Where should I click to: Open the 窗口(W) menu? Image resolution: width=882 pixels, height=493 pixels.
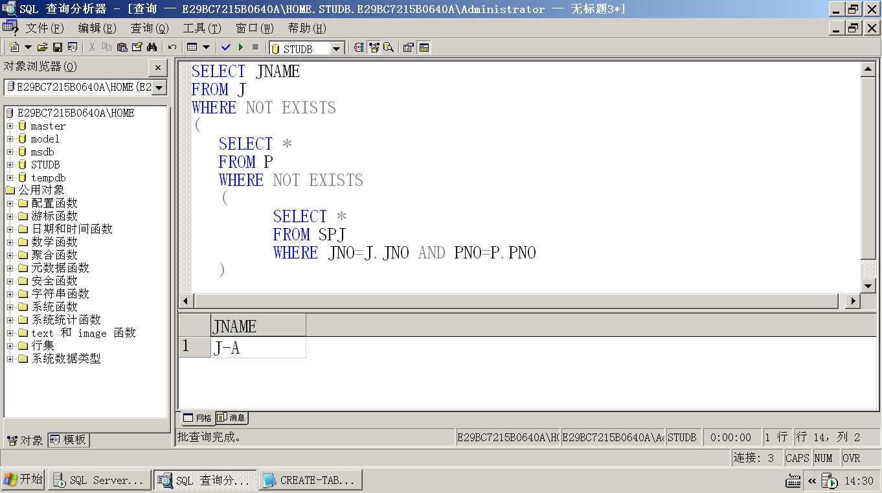click(254, 29)
